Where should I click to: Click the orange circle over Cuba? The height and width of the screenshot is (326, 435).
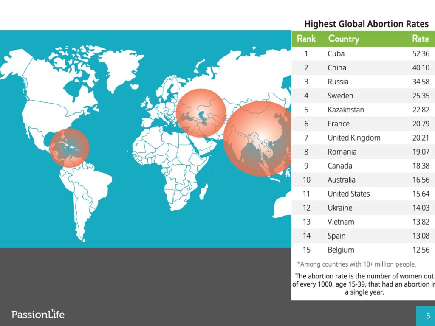pos(69,148)
